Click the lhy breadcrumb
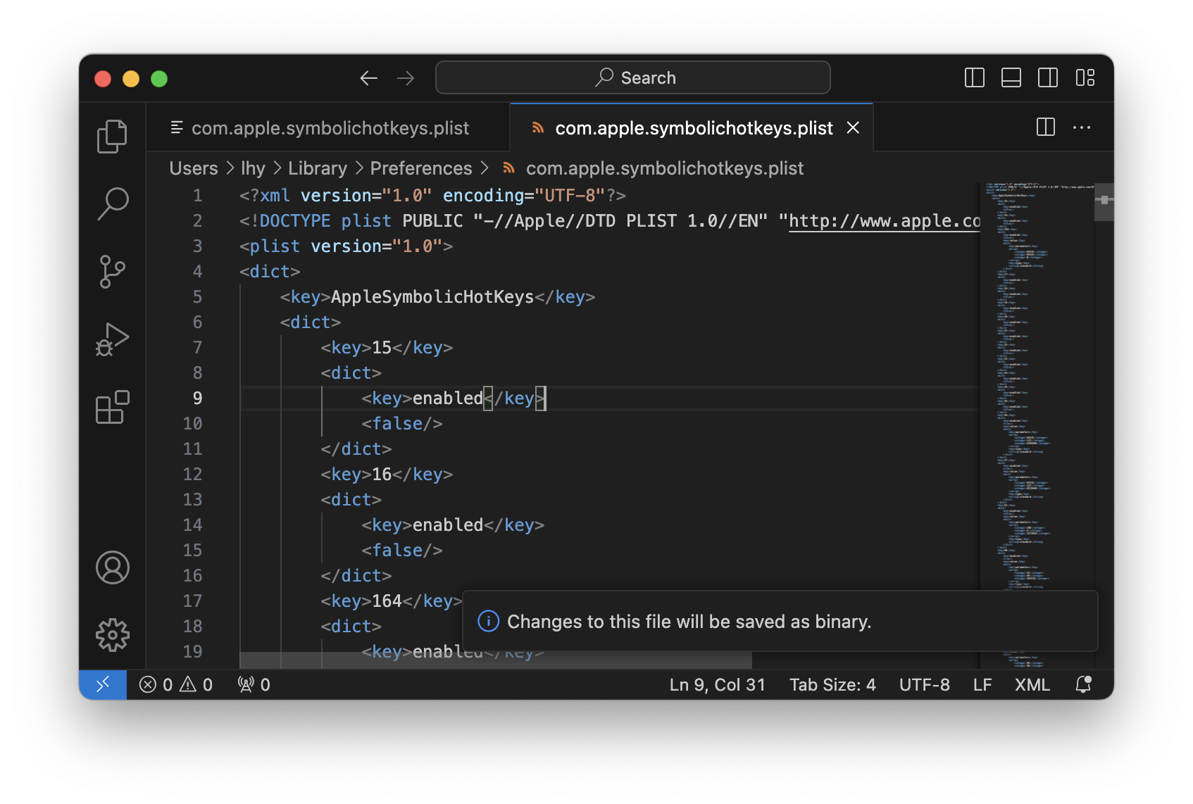The width and height of the screenshot is (1193, 804). tap(253, 168)
